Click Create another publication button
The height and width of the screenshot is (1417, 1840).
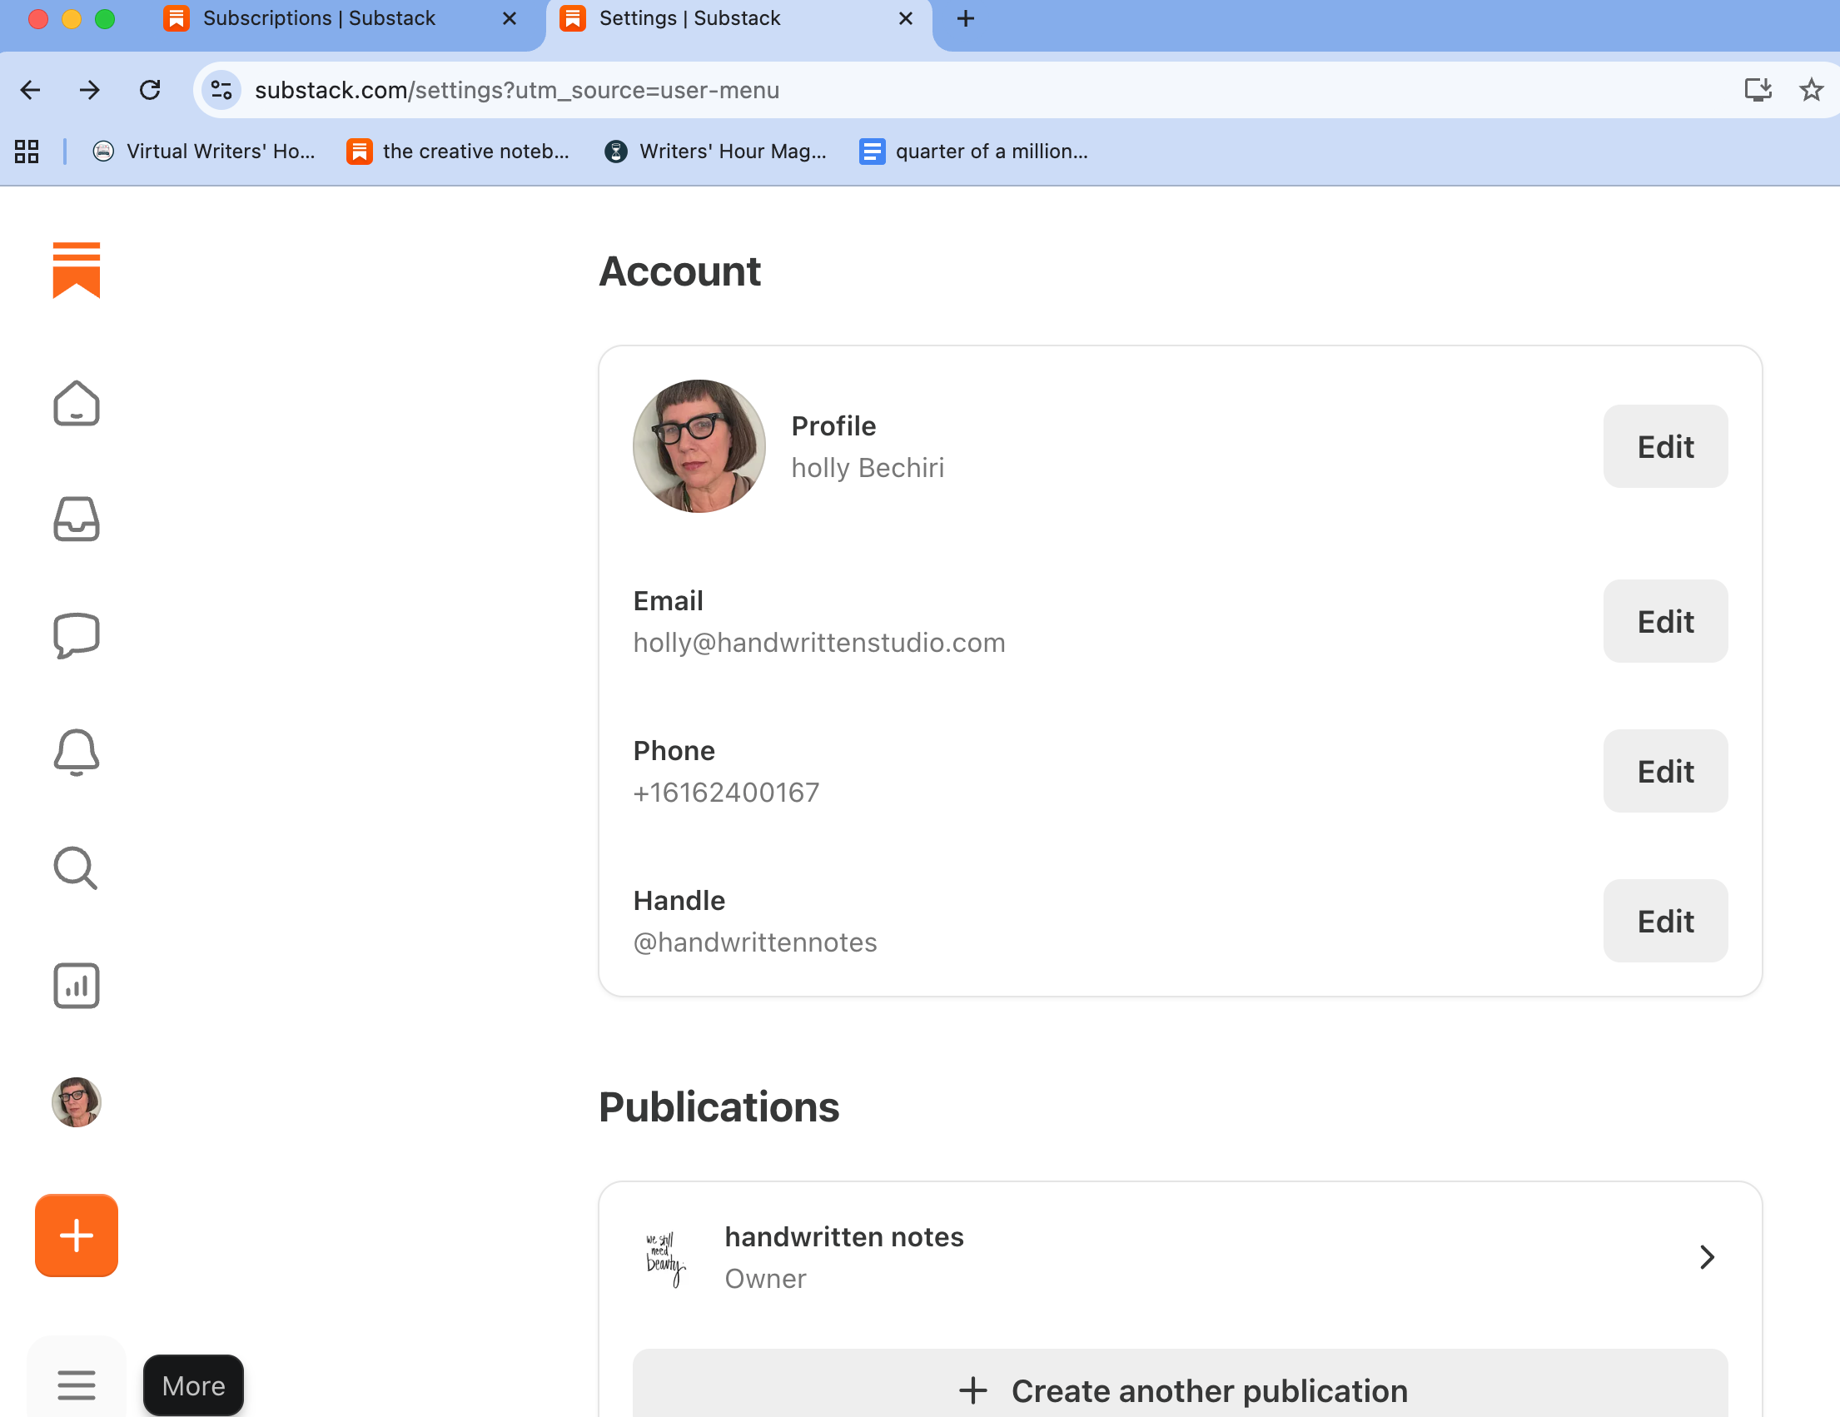(x=1180, y=1390)
